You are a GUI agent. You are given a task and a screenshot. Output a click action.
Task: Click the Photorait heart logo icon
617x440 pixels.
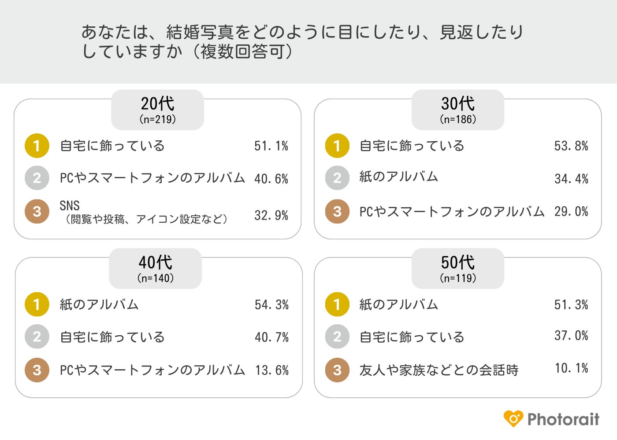point(513,419)
